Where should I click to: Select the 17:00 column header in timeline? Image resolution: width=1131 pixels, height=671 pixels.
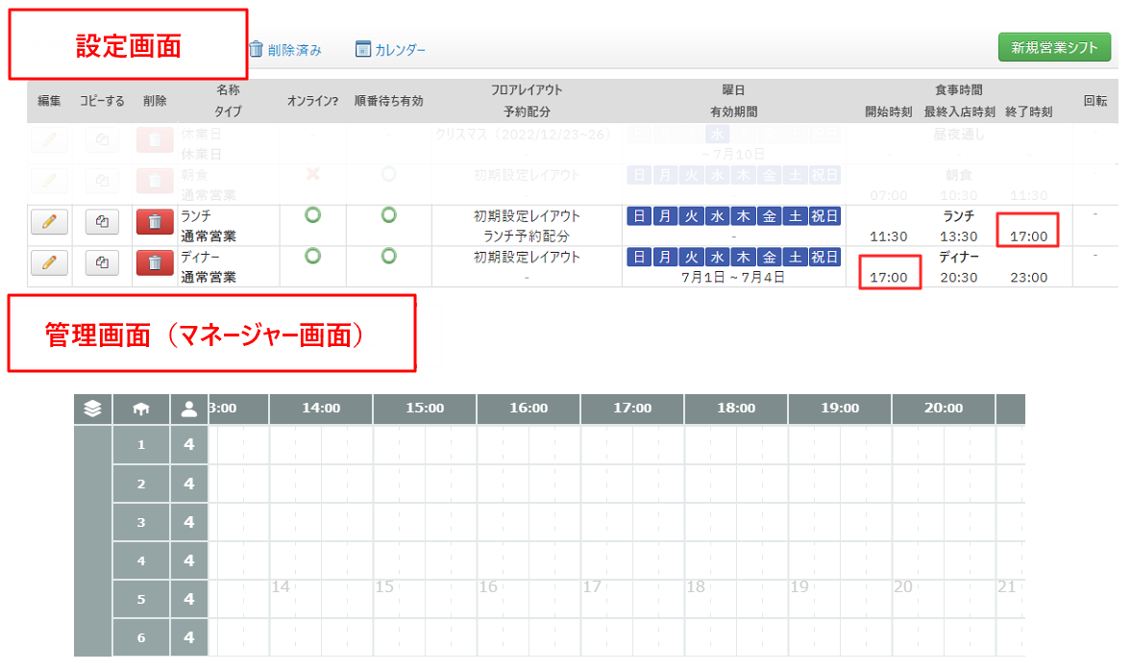pos(632,409)
